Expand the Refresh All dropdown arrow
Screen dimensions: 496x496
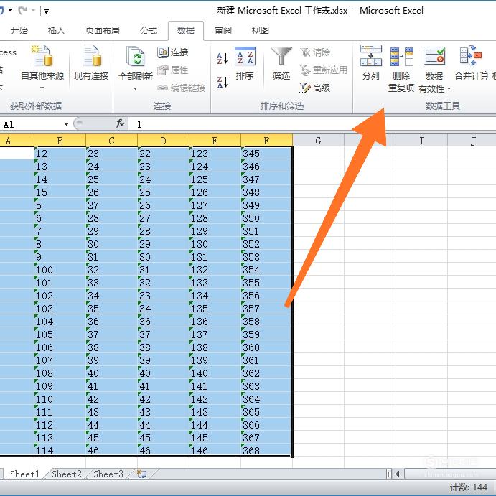click(x=136, y=89)
